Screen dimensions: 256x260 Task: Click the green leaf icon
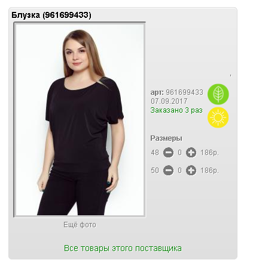[218, 94]
